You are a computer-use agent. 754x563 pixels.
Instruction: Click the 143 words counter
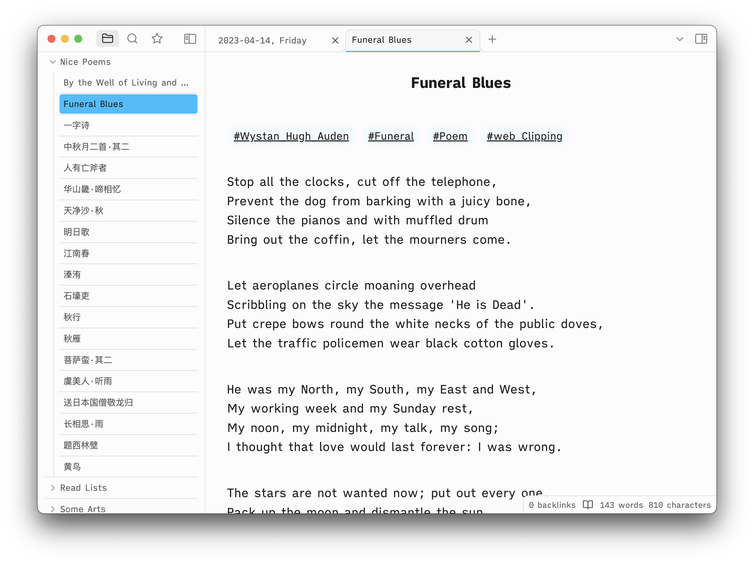[x=621, y=505]
